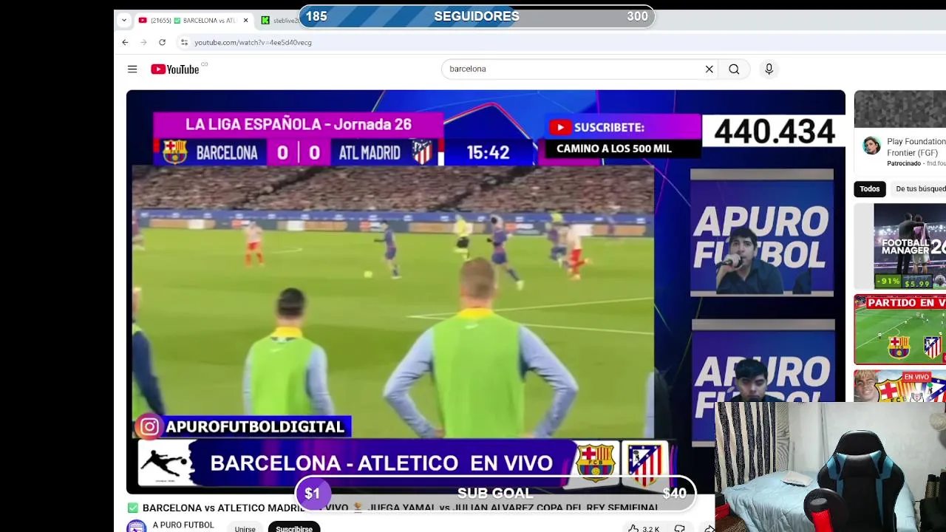This screenshot has height=532, width=946.
Task: Like the video with thumbs up 3.2 K
Action: coord(643,528)
